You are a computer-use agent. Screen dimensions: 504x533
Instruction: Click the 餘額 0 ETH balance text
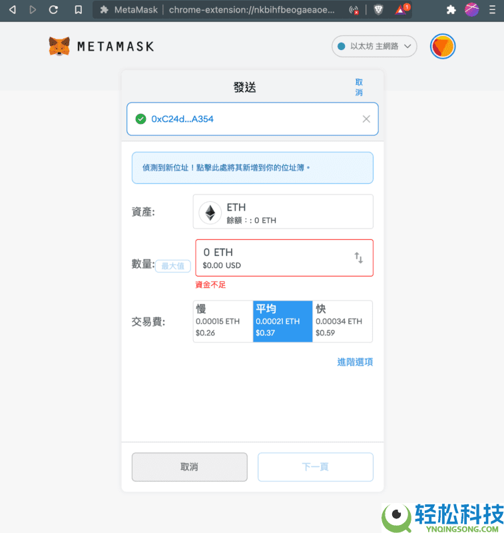(x=251, y=221)
